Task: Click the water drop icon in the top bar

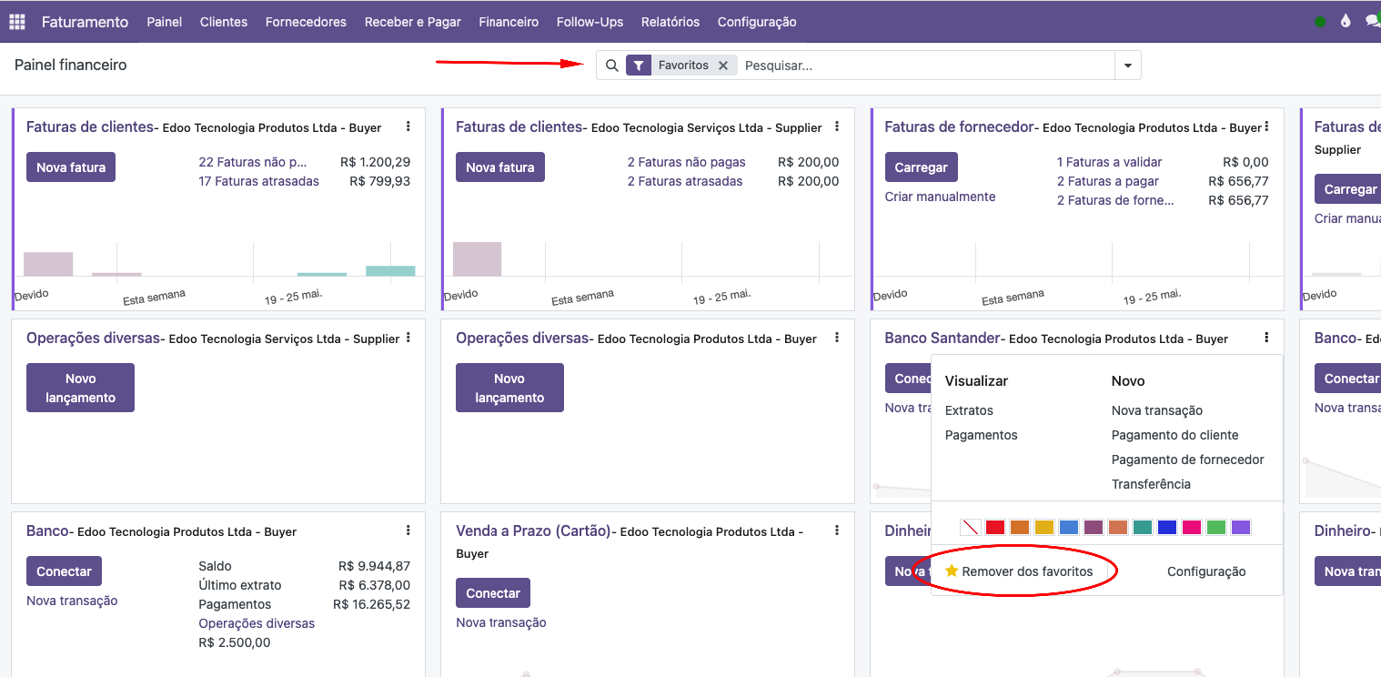Action: pyautogui.click(x=1346, y=22)
